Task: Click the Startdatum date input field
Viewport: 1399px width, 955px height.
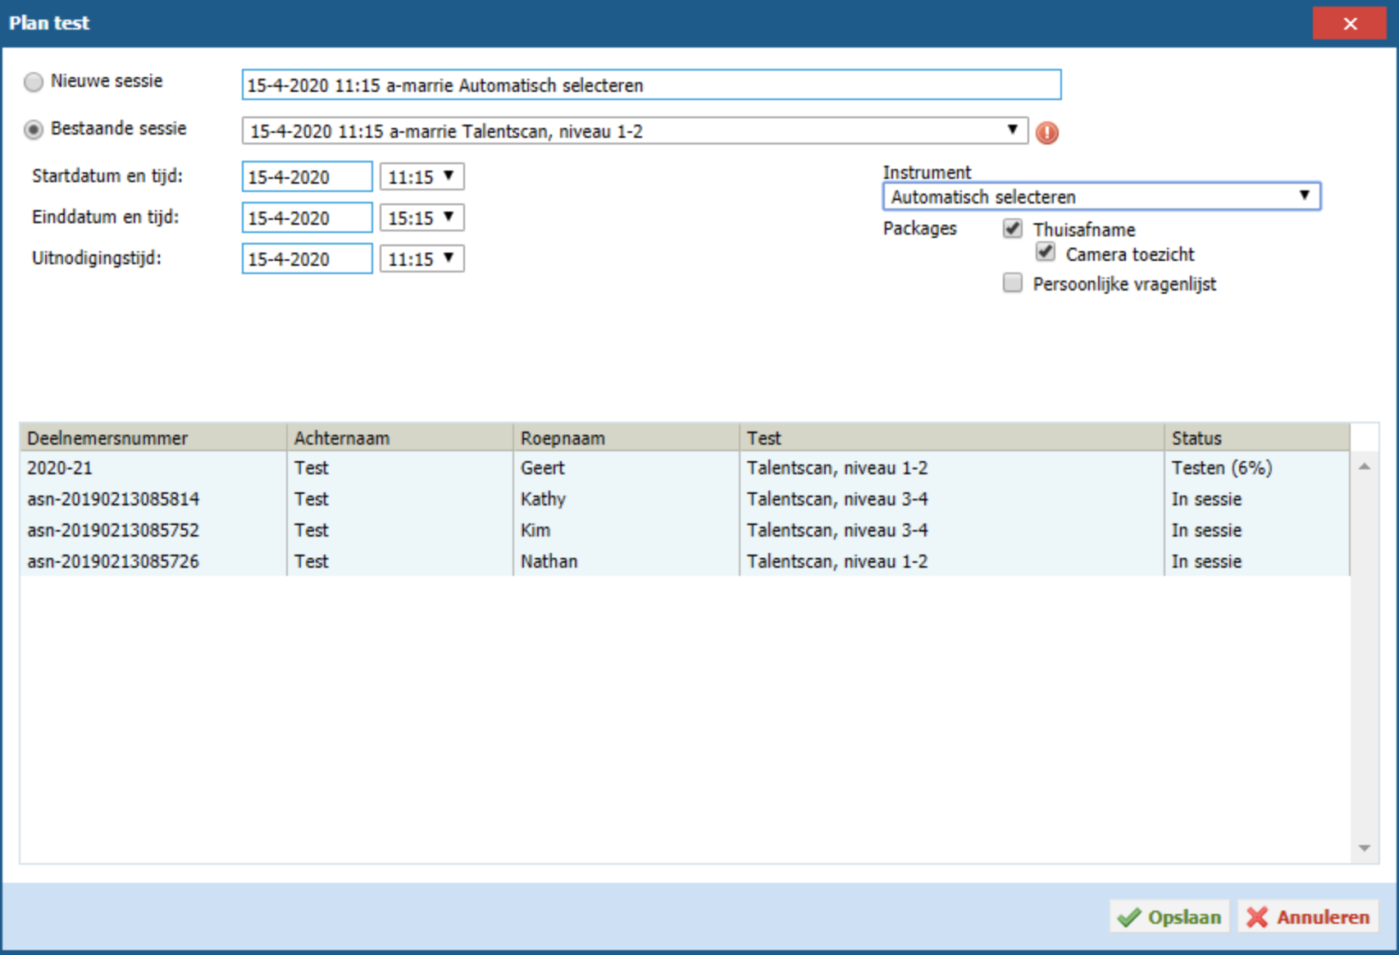Action: coord(307,176)
